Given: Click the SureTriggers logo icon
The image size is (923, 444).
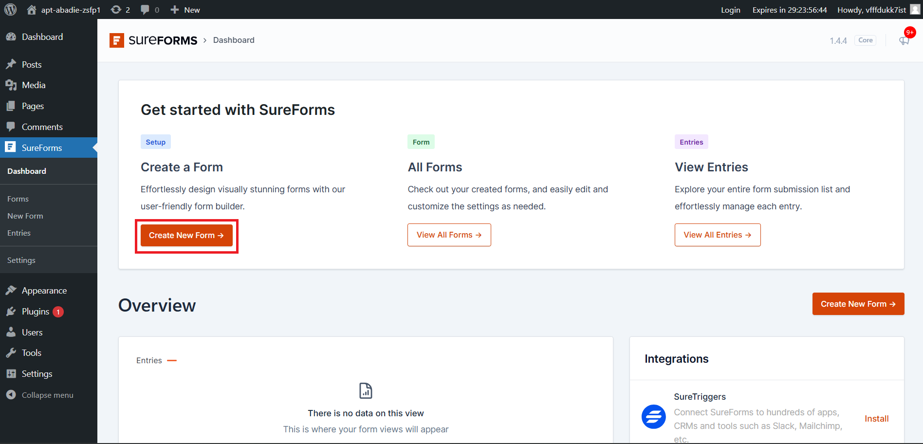Looking at the screenshot, I should [653, 417].
